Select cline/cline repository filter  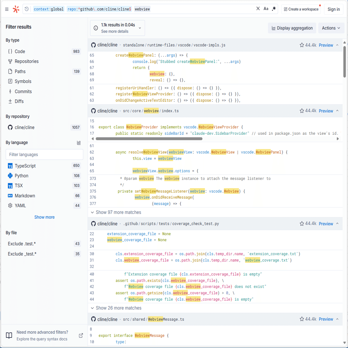coord(44,127)
